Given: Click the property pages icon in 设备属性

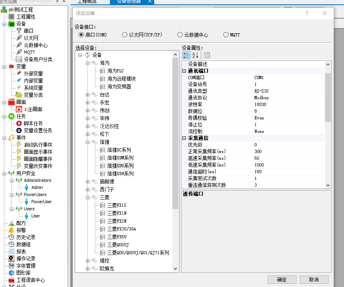Looking at the screenshot, I should pos(207,55).
